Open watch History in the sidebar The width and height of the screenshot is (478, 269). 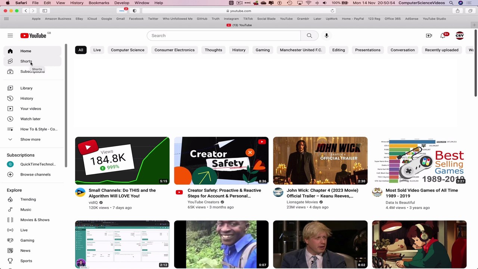[32, 98]
